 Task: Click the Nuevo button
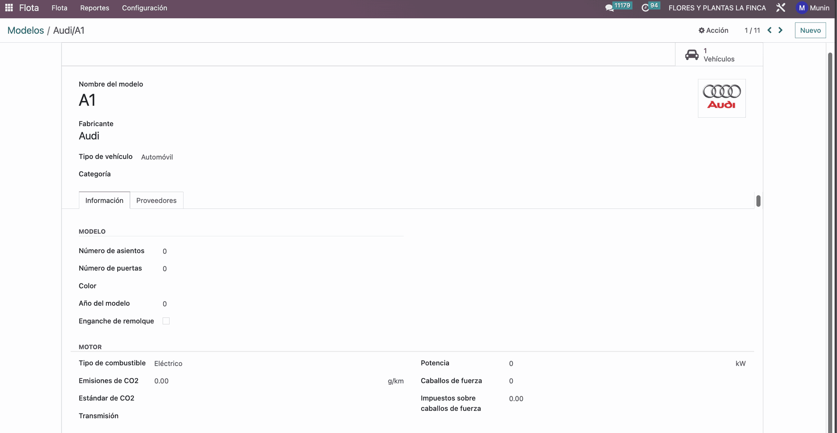click(810, 30)
